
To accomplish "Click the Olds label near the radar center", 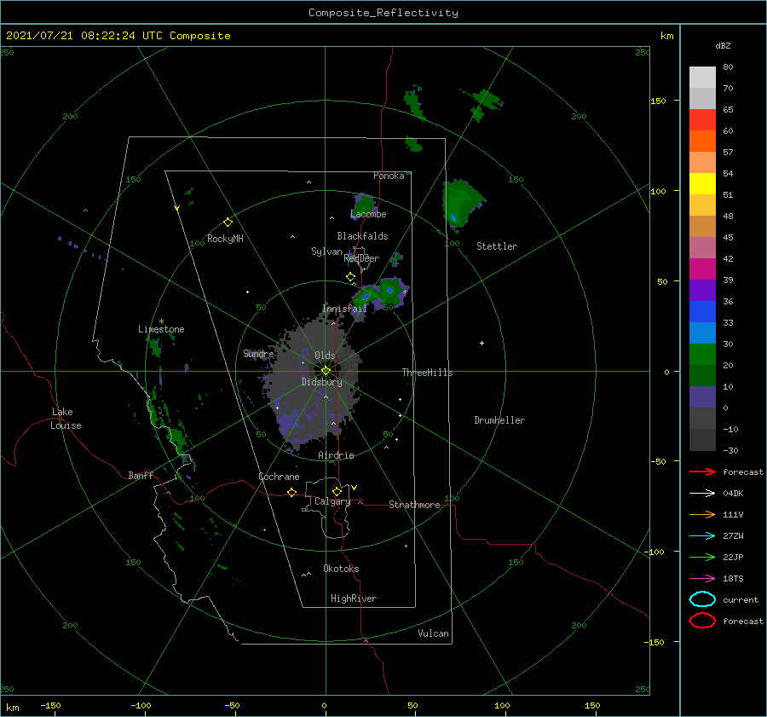I will pyautogui.click(x=325, y=356).
